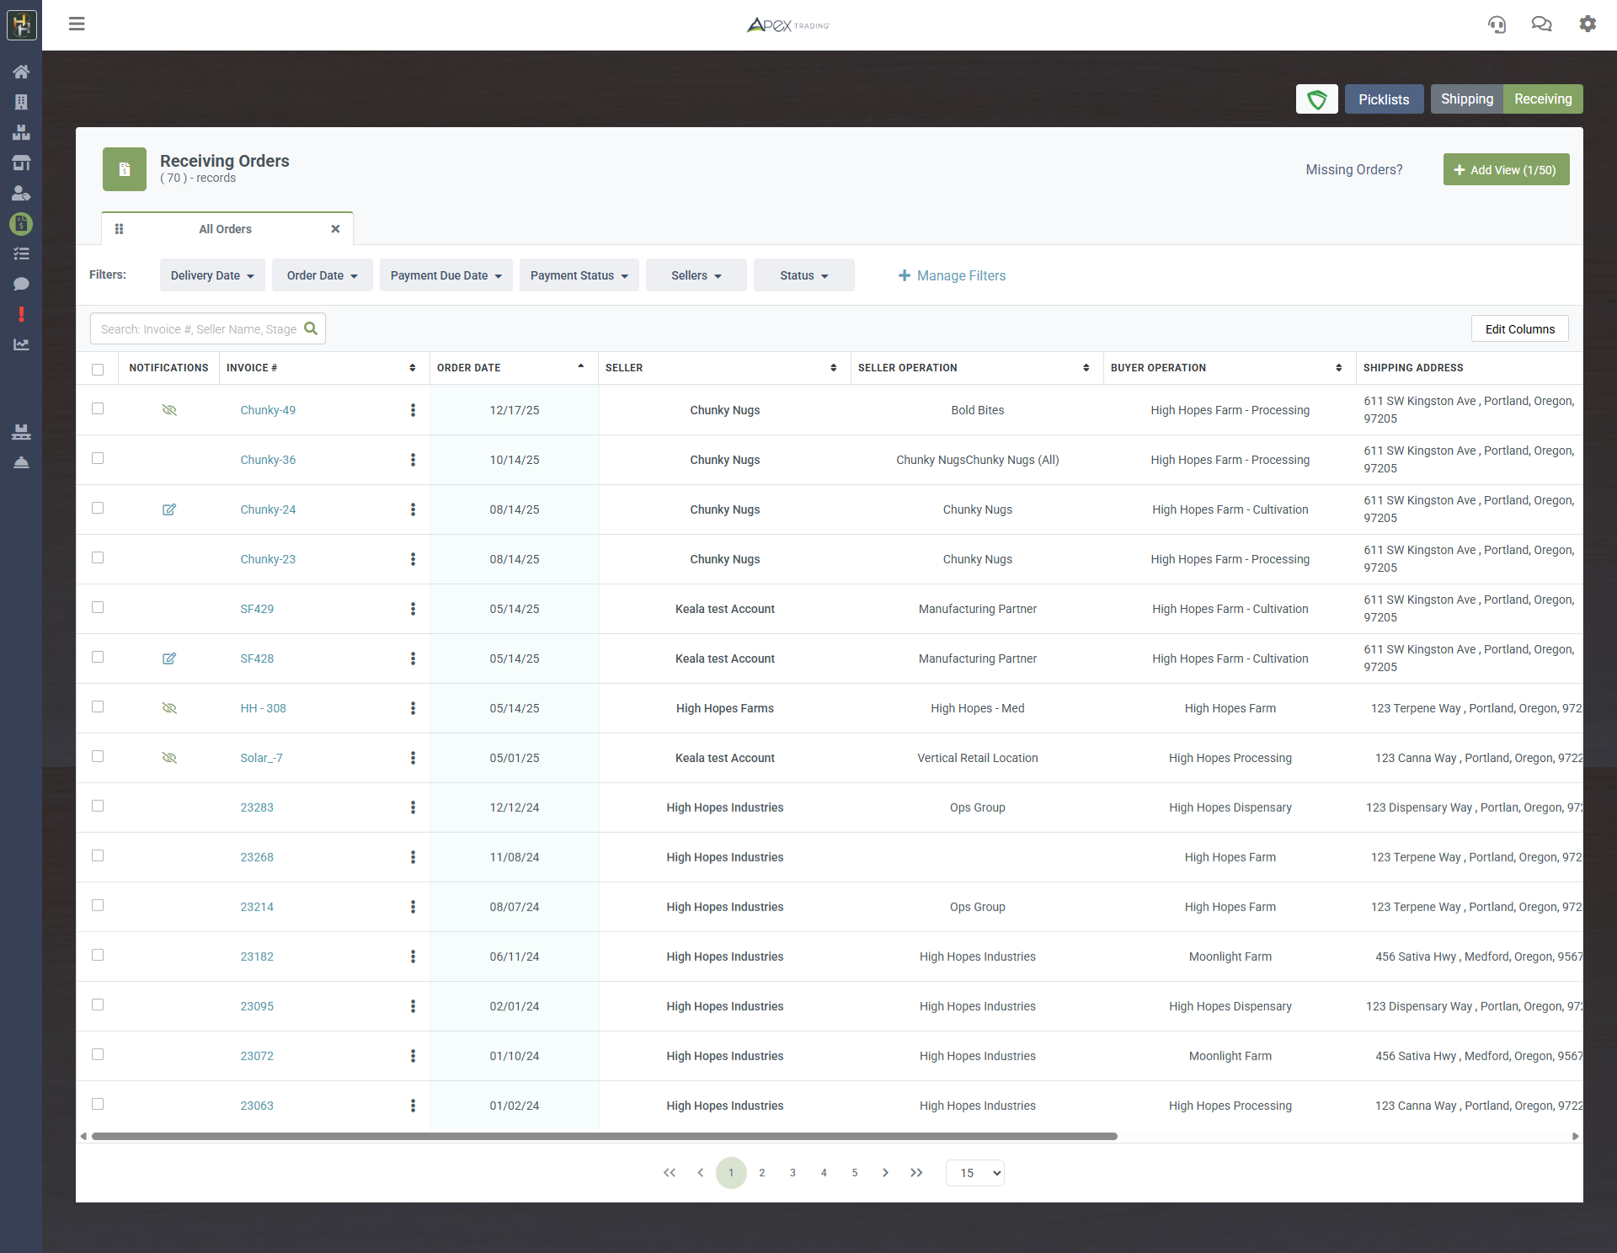Screen dimensions: 1617x1253
Task: Open the hamburger menu icon
Action: [x=77, y=24]
